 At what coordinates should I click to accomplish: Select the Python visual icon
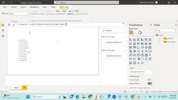pyautogui.click(x=130, y=59)
